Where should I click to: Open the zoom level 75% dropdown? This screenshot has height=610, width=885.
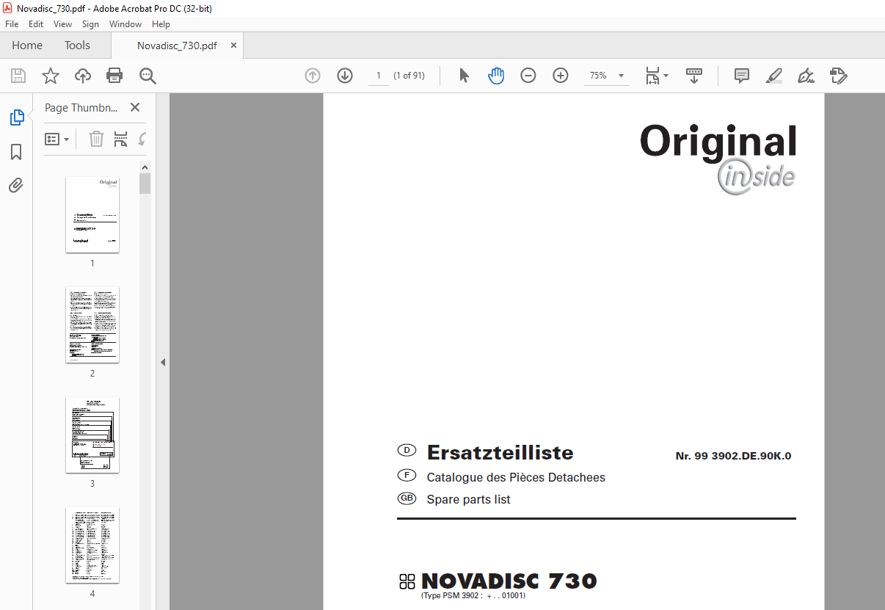[x=607, y=76]
